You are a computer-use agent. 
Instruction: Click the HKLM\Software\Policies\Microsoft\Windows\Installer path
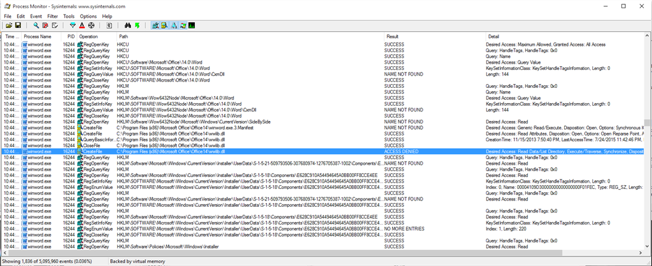click(x=167, y=247)
